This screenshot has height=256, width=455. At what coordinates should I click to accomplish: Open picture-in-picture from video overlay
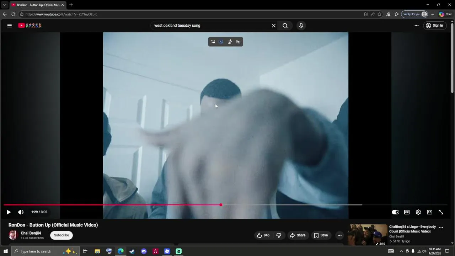coord(213,42)
